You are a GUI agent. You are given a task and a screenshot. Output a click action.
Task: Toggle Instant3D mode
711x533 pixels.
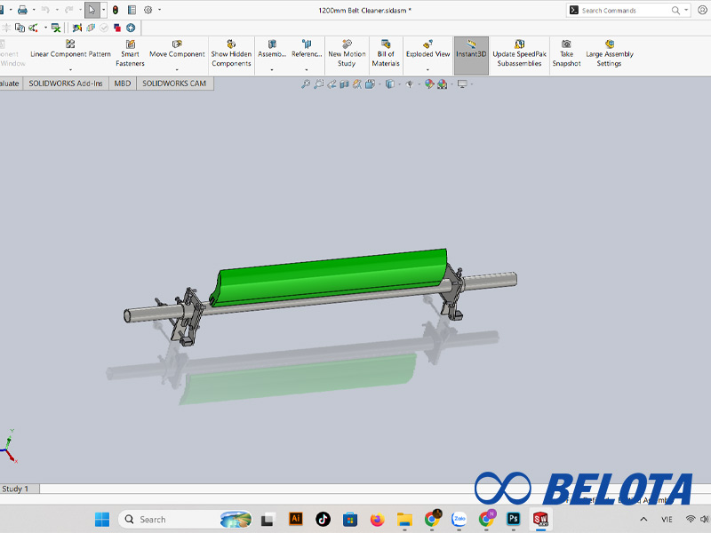471,55
